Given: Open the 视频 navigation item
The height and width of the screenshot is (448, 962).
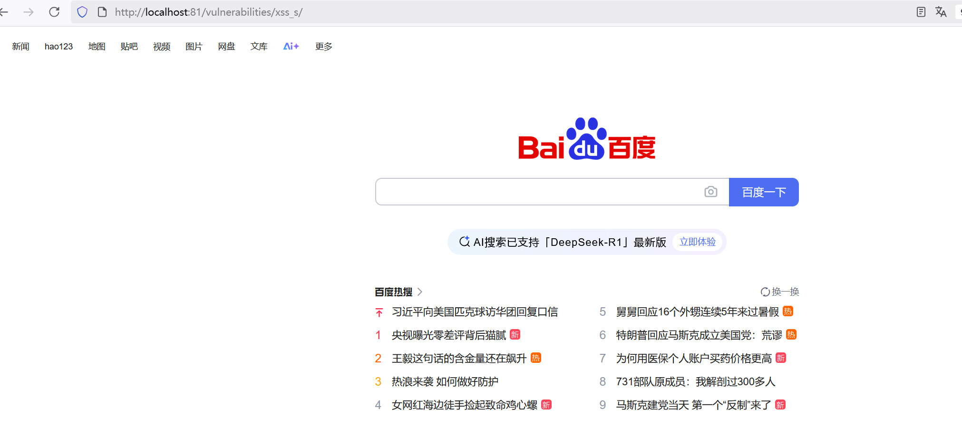Looking at the screenshot, I should click(162, 46).
